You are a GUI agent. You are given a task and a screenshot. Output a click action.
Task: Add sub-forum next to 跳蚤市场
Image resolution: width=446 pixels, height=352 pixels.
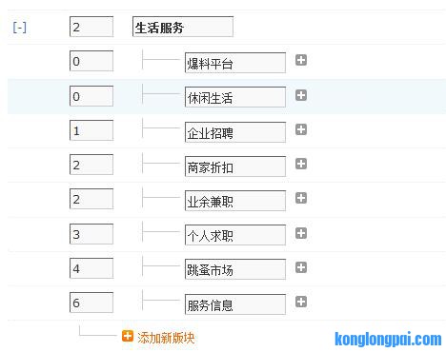(x=301, y=267)
